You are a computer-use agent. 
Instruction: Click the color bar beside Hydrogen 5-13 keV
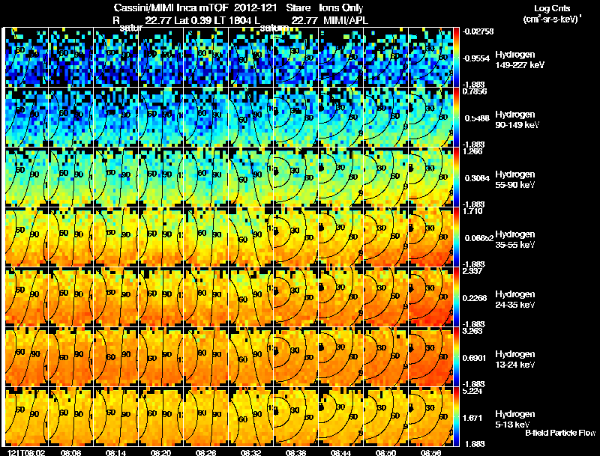point(456,417)
